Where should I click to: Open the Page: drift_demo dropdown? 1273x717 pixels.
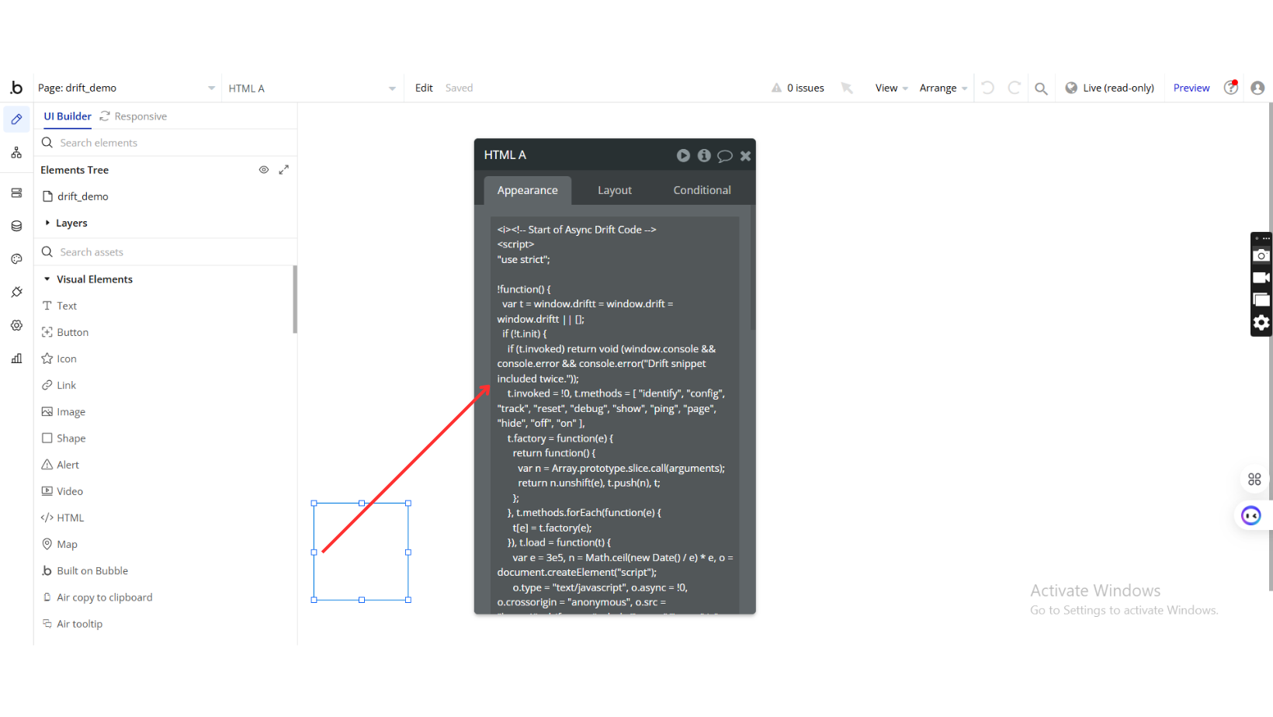point(127,88)
